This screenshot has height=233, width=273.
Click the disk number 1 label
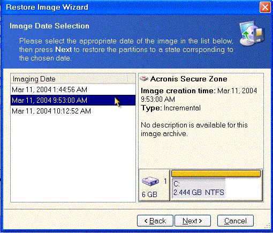click(165, 181)
